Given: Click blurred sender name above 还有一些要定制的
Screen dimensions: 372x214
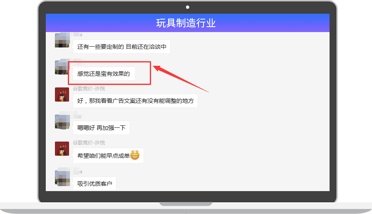Looking at the screenshot, I should coord(77,35).
